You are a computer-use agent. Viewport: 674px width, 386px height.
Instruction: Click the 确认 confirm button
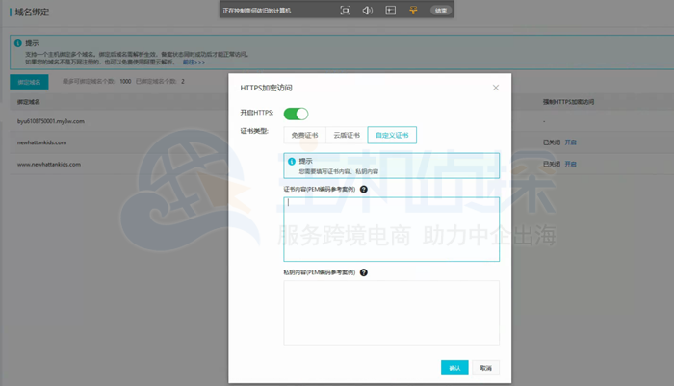tap(454, 368)
